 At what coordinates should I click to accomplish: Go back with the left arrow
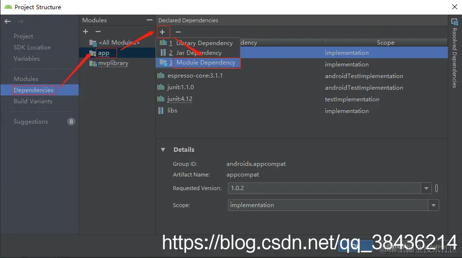pos(8,21)
